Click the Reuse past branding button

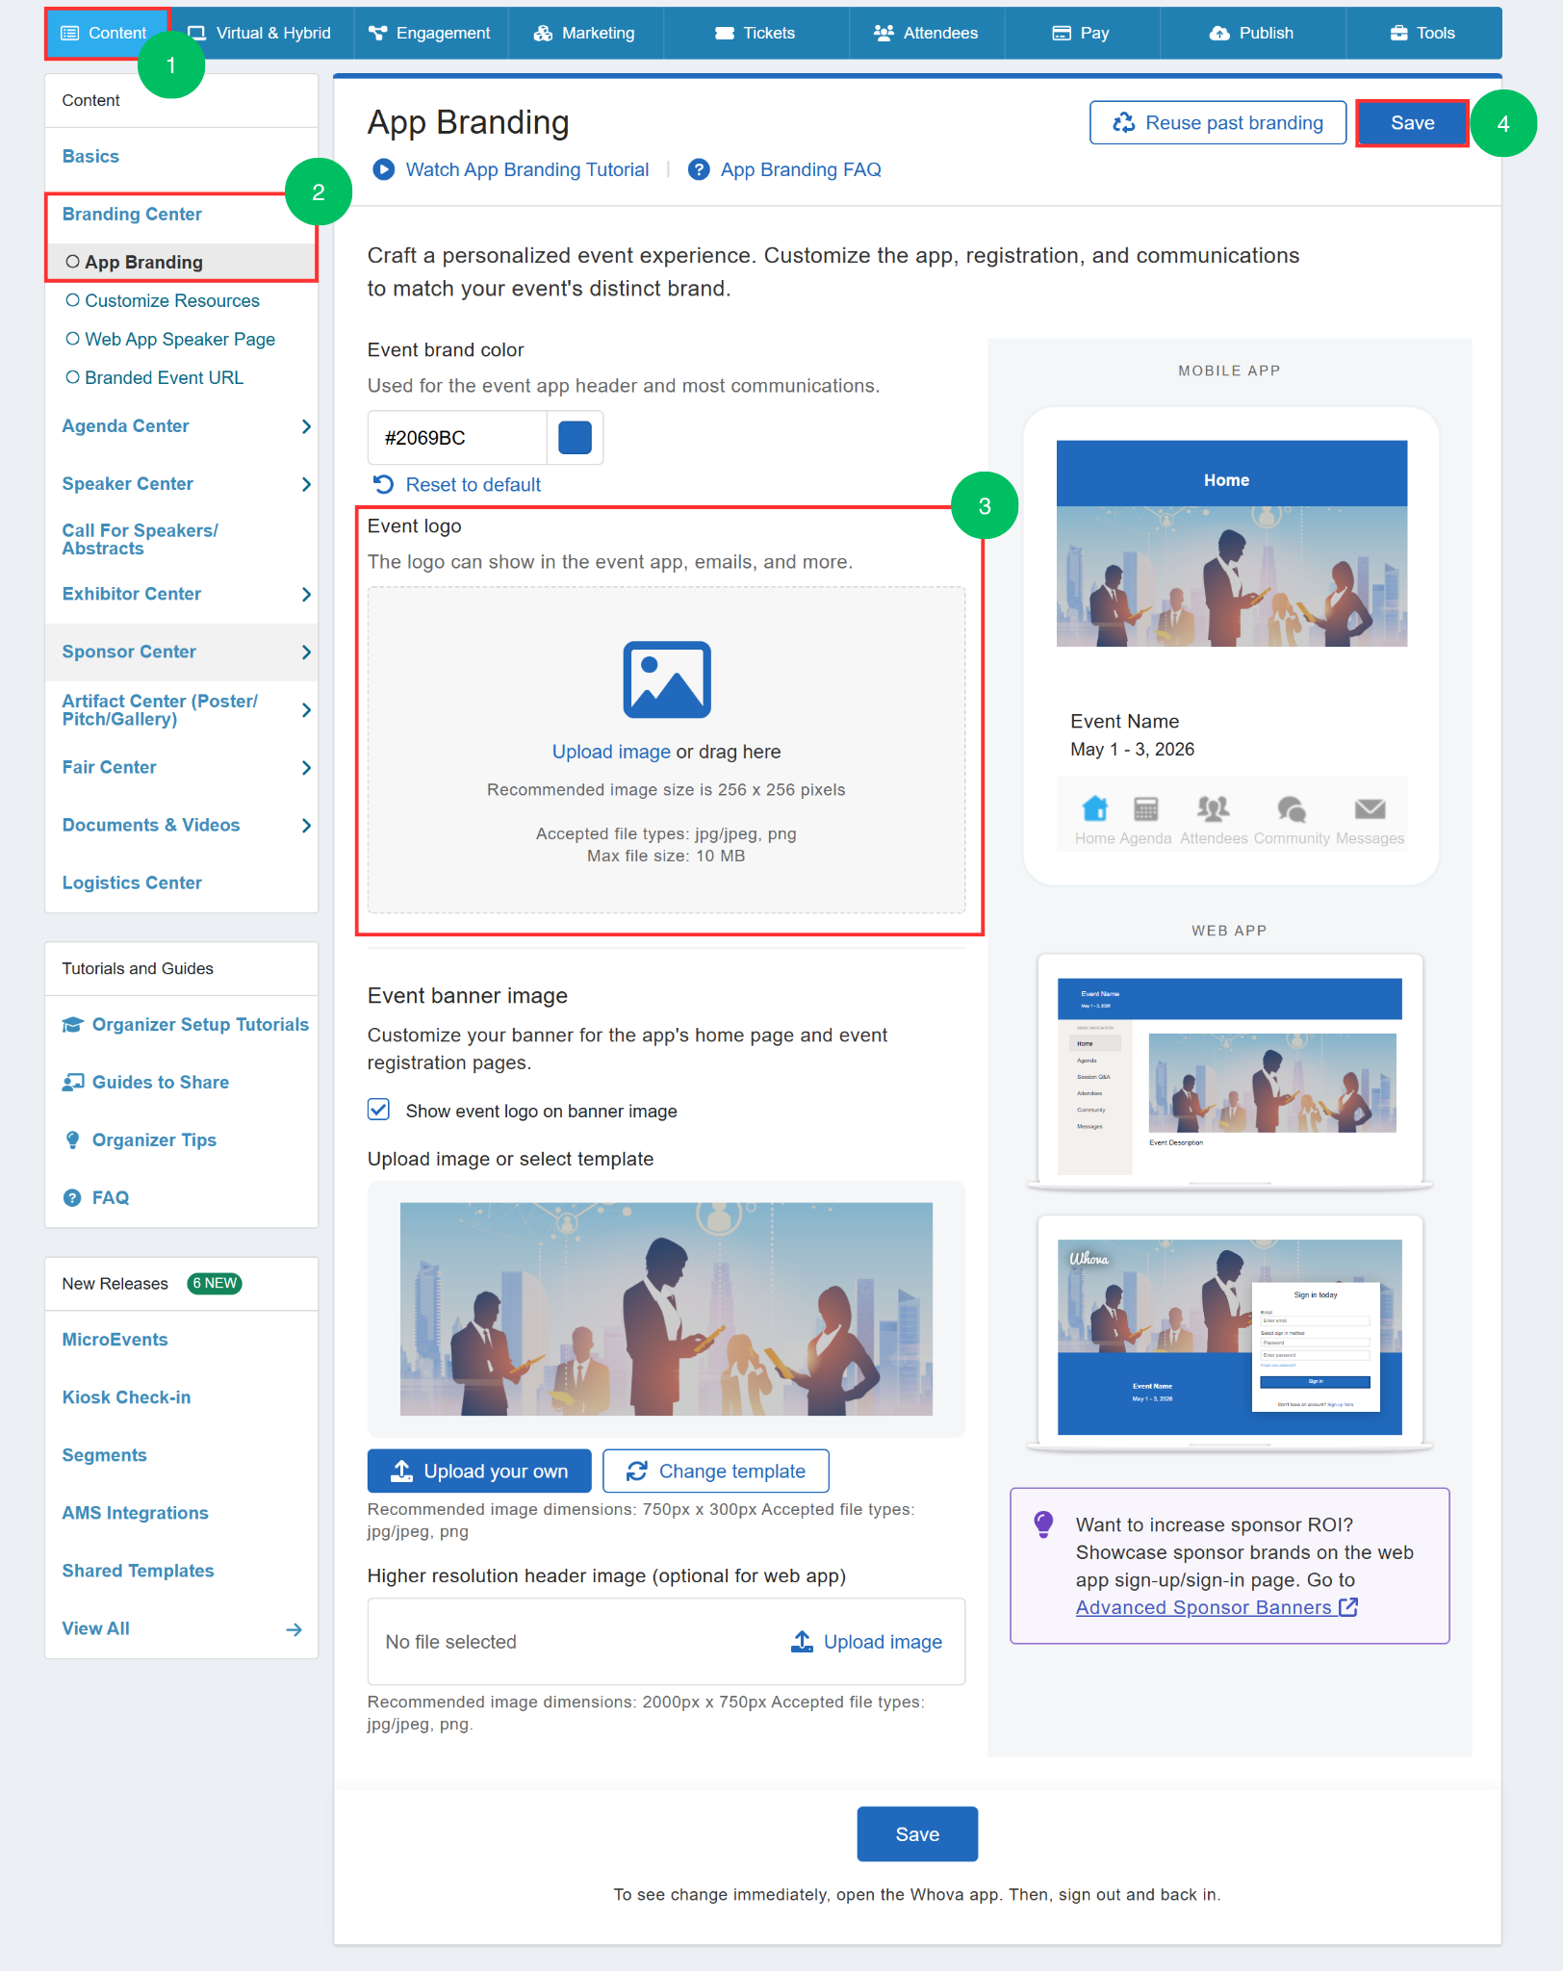1217,123
